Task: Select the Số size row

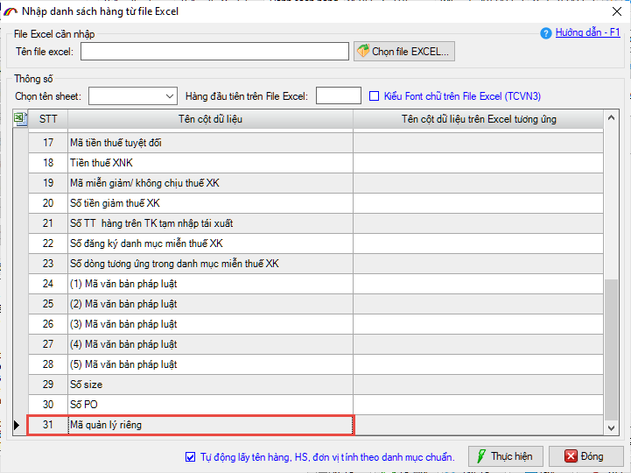Action: (x=210, y=385)
